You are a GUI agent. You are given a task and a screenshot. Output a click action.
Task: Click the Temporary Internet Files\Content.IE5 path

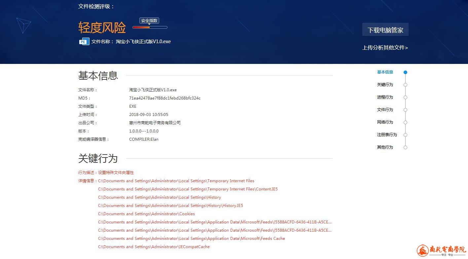pyautogui.click(x=188, y=189)
